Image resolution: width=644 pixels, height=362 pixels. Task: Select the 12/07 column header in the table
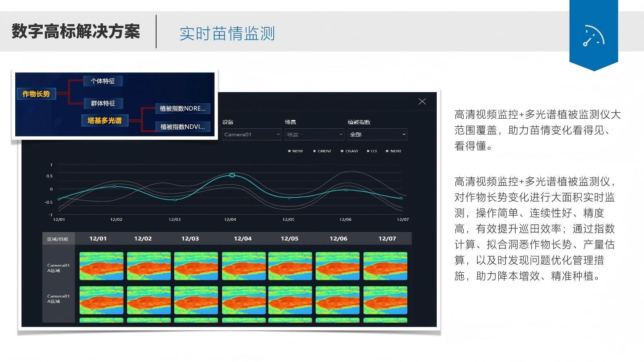(387, 239)
